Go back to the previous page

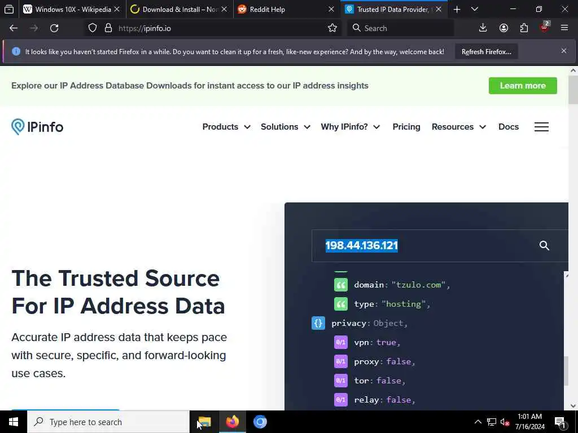[14, 28]
